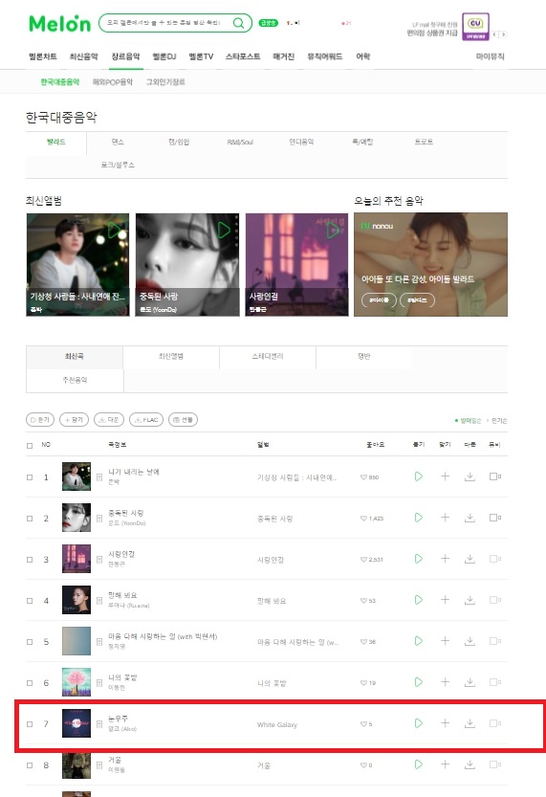Click inside the search input field
This screenshot has width=546, height=797.
point(167,23)
